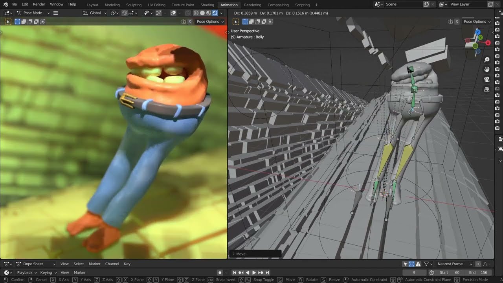This screenshot has height=283, width=503.
Task: Open the Window menu
Action: 57,4
